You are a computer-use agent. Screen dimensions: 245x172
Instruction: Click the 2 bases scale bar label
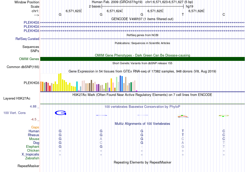tap(95, 6)
